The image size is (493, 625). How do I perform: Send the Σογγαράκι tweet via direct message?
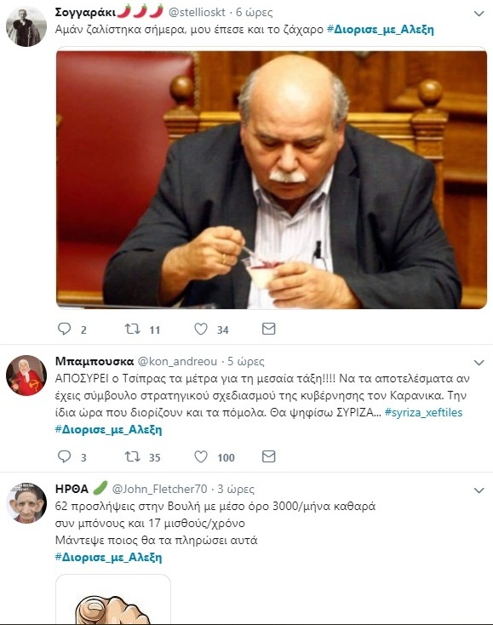click(x=268, y=329)
